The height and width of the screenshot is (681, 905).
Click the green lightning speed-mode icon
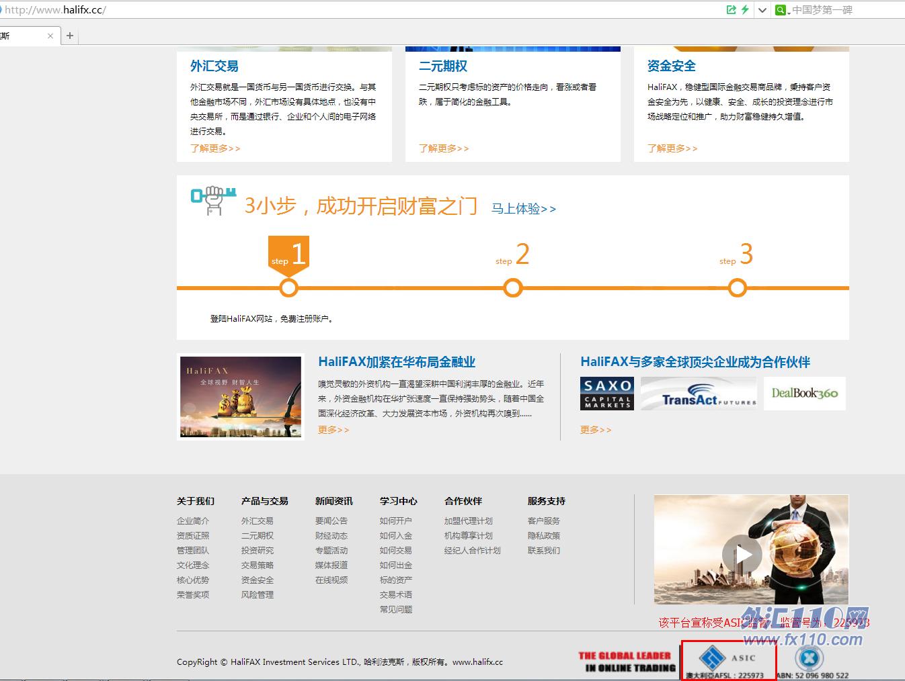tap(745, 9)
